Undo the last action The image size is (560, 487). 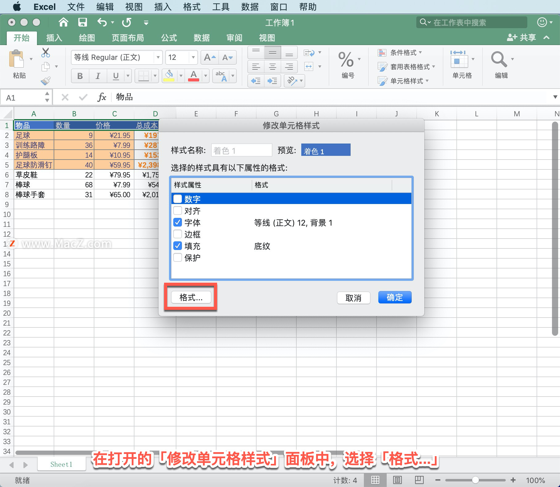(102, 22)
